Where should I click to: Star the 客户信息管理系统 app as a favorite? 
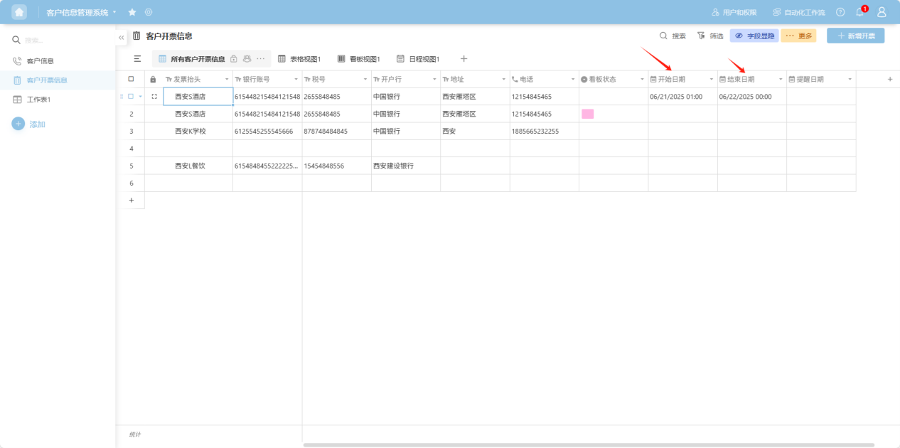[132, 12]
